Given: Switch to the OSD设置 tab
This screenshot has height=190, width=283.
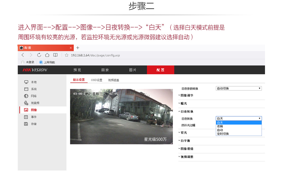Looking at the screenshot, I should [x=96, y=80].
